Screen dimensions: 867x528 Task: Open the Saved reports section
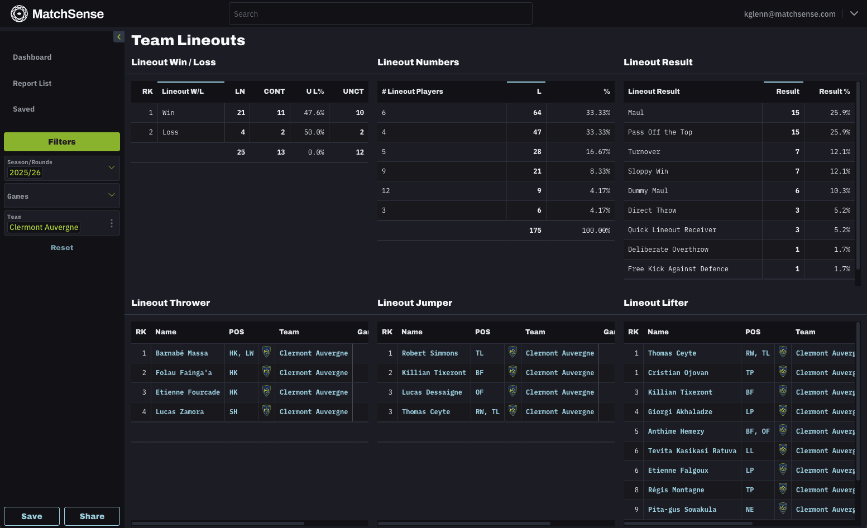(x=23, y=109)
